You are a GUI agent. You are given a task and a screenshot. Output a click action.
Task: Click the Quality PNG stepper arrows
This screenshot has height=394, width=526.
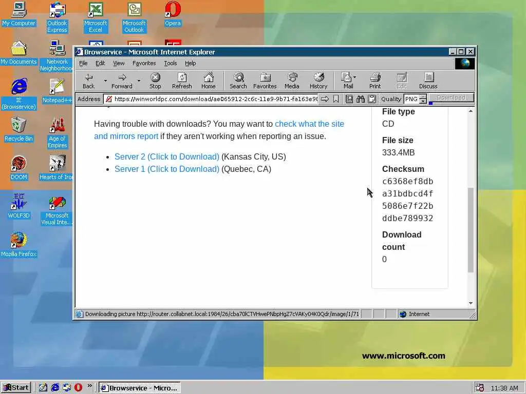click(x=423, y=99)
